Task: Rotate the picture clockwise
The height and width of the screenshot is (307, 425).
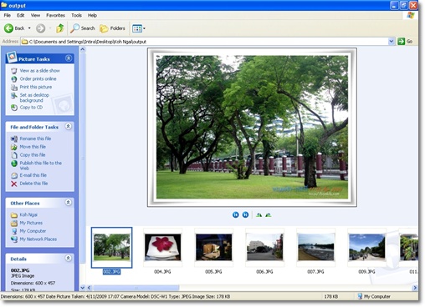Action: pos(259,214)
